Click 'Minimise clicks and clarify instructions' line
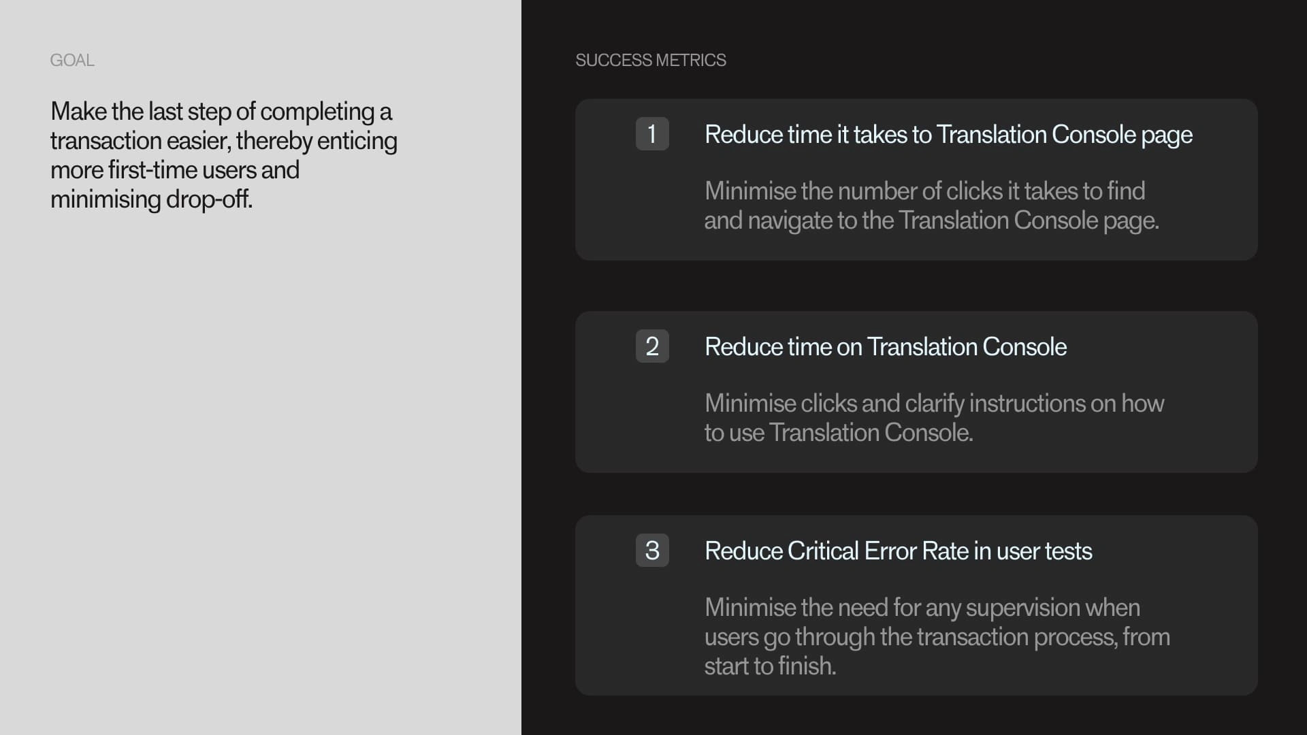The width and height of the screenshot is (1307, 735). [933, 404]
